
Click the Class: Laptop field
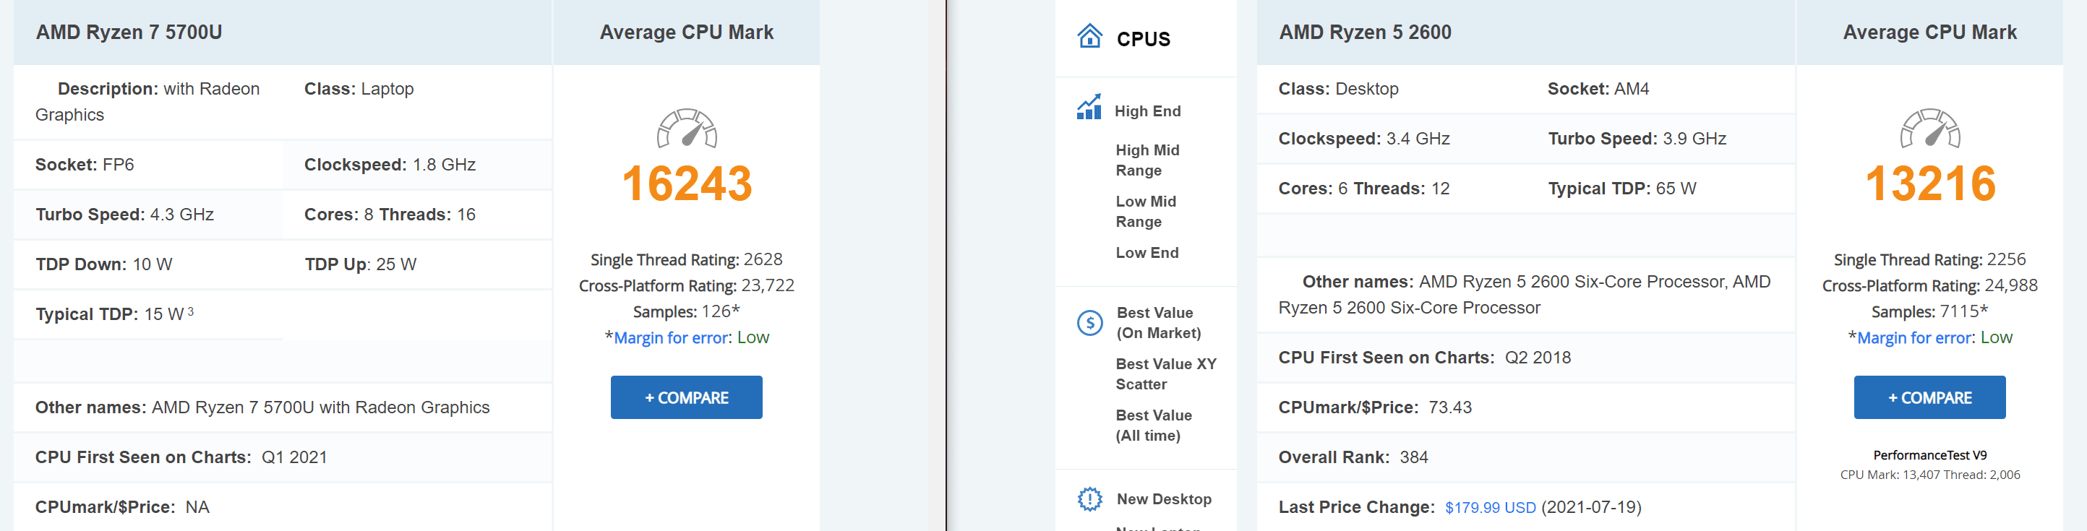click(359, 89)
